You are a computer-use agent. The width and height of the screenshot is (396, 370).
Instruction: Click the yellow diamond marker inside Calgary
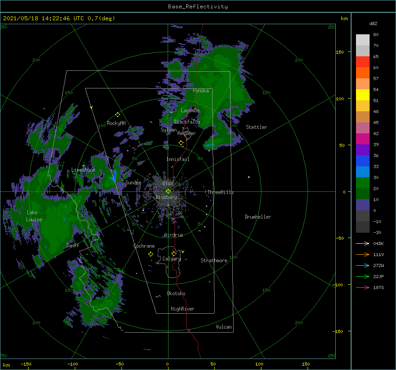click(x=174, y=253)
